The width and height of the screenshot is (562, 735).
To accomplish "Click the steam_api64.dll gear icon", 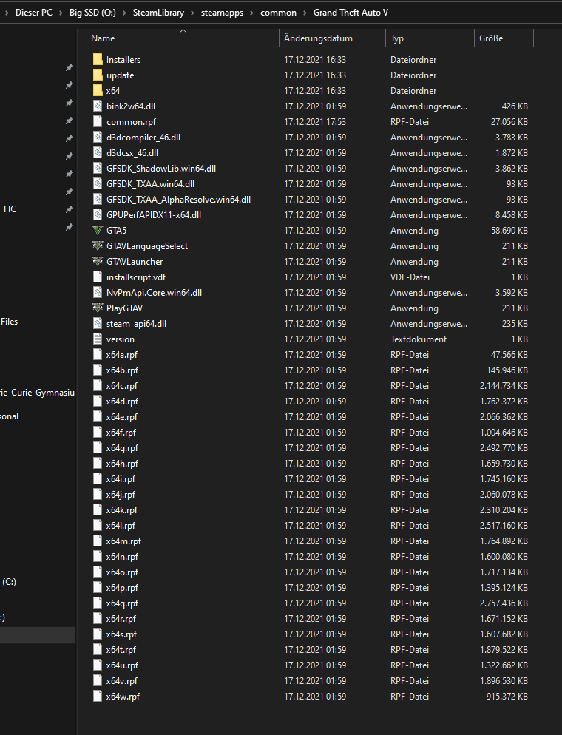I will point(98,324).
